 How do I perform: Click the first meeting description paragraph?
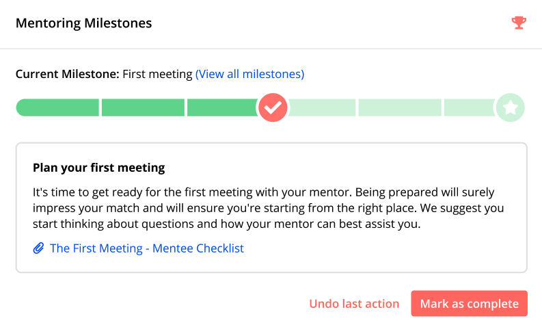click(268, 208)
